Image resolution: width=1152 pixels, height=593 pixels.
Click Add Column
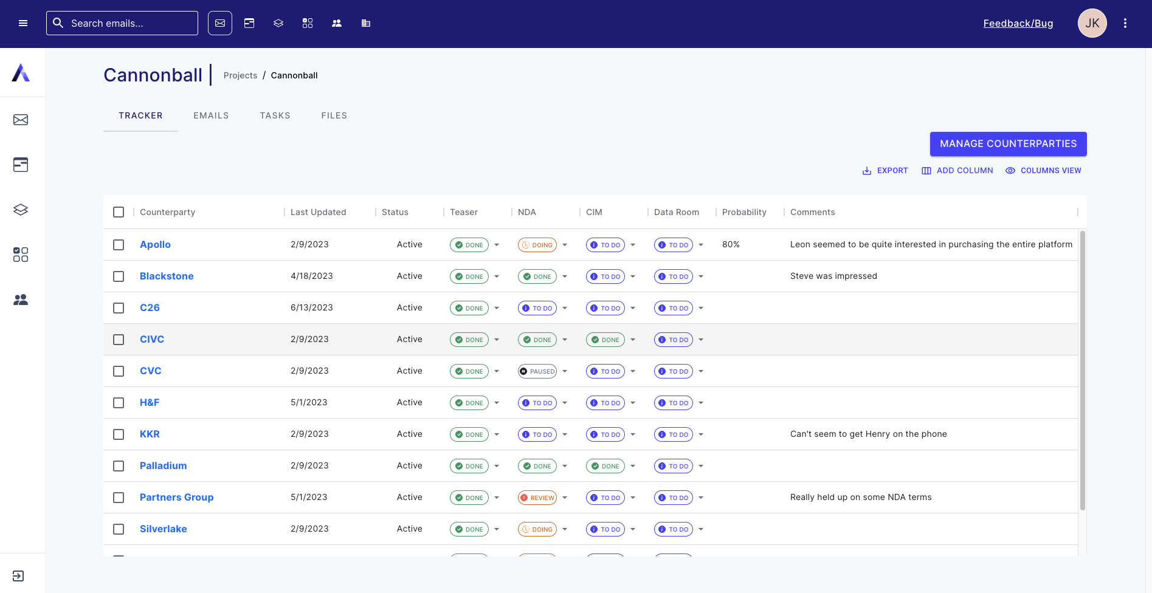pyautogui.click(x=957, y=171)
